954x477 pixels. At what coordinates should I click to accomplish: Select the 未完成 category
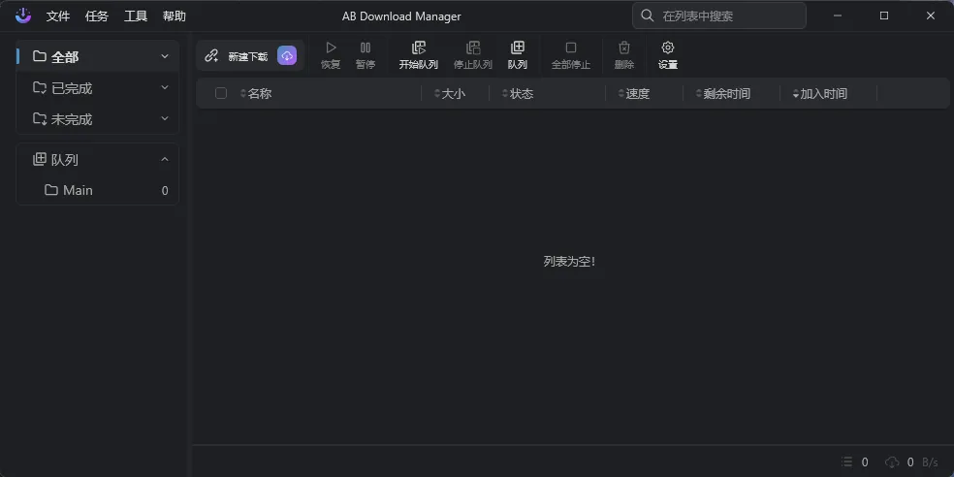click(x=97, y=119)
